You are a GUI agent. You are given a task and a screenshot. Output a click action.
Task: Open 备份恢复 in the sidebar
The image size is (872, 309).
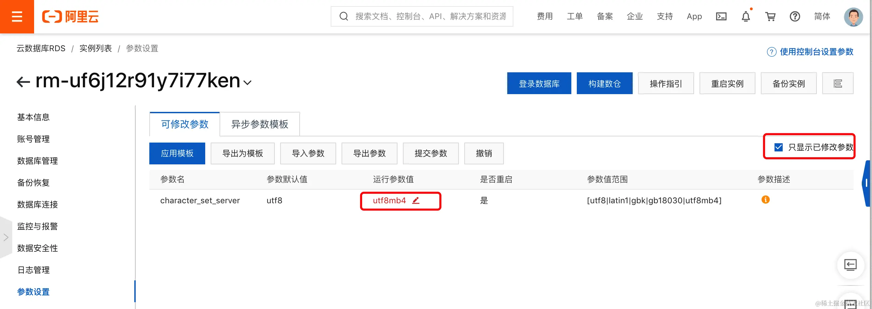click(33, 183)
